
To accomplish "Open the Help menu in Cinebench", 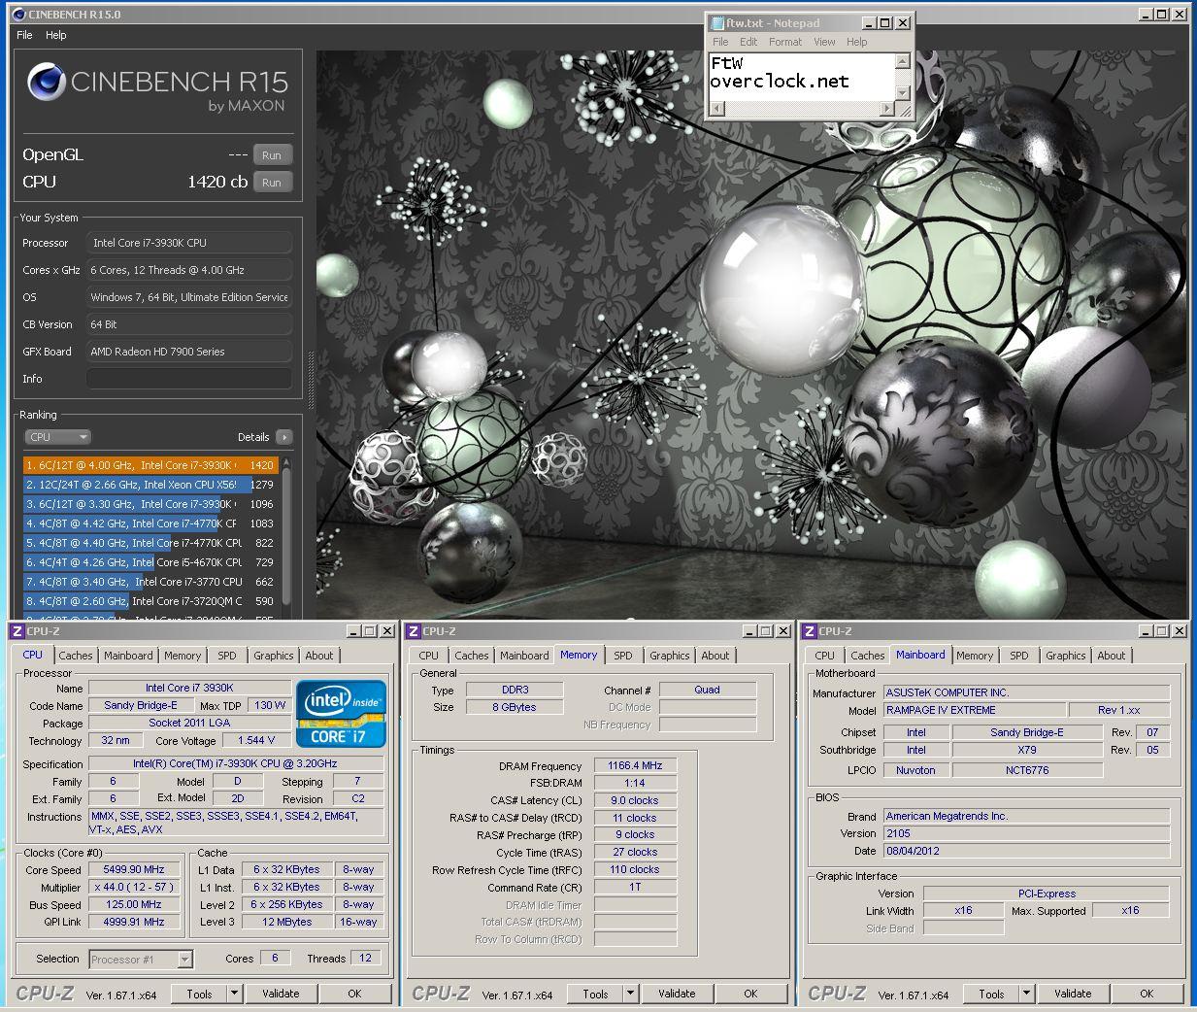I will (56, 35).
